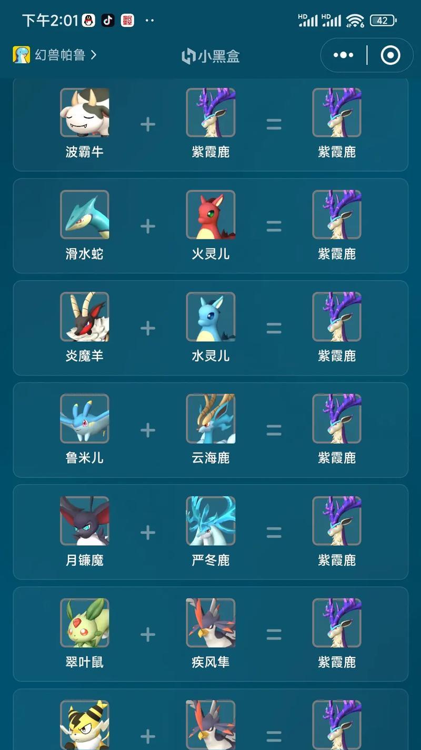Screen dimensions: 421x750
Task: Tap the yellow tiger creature icon at bottom
Action: pos(85,725)
